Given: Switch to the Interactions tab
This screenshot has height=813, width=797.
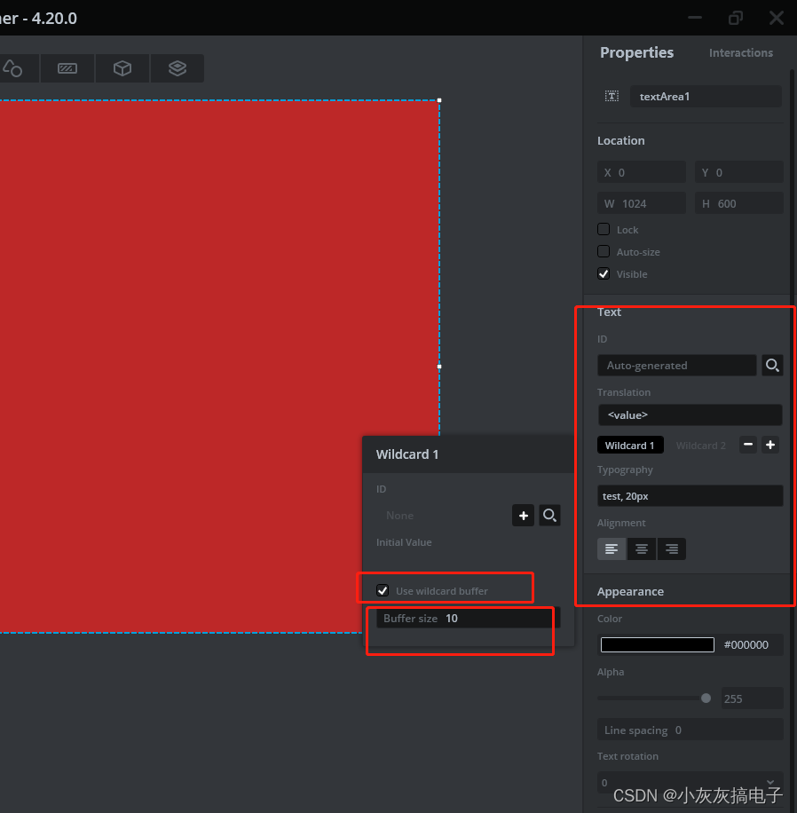Looking at the screenshot, I should point(741,53).
